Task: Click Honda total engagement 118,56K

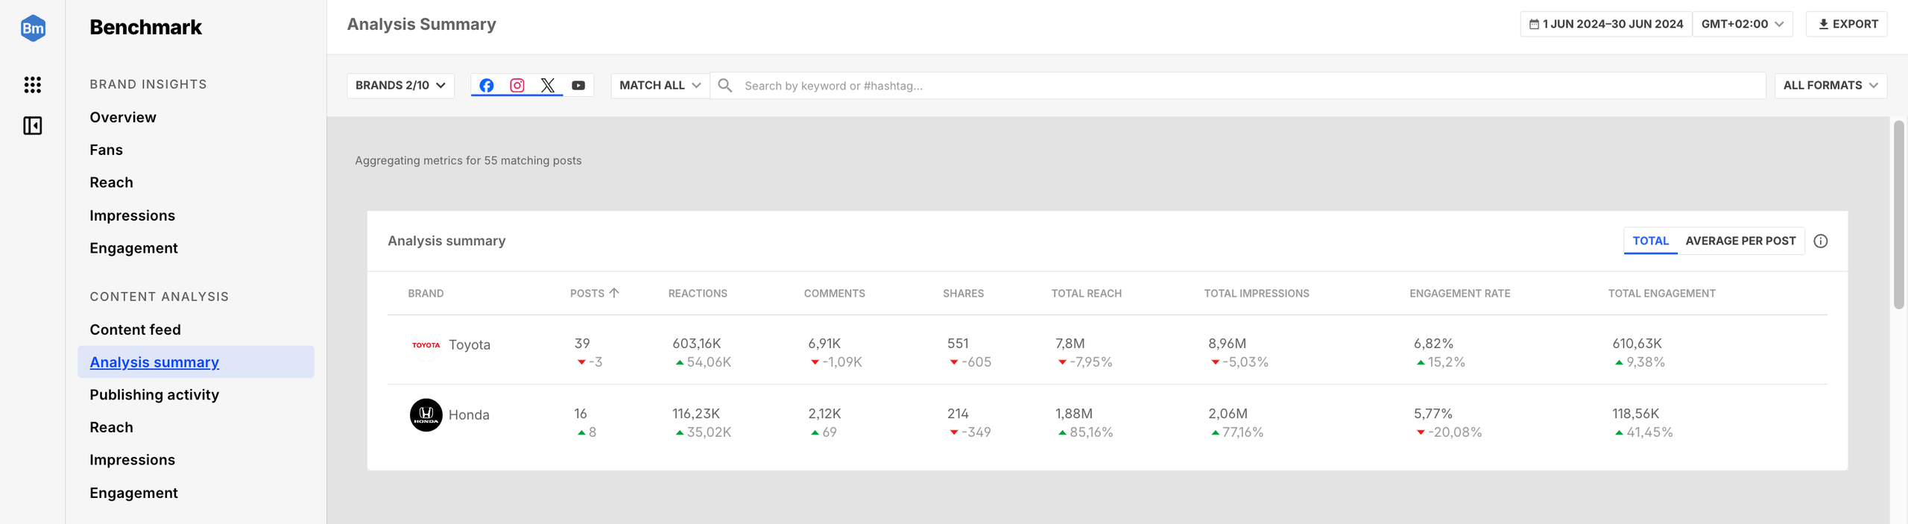Action: click(1635, 414)
